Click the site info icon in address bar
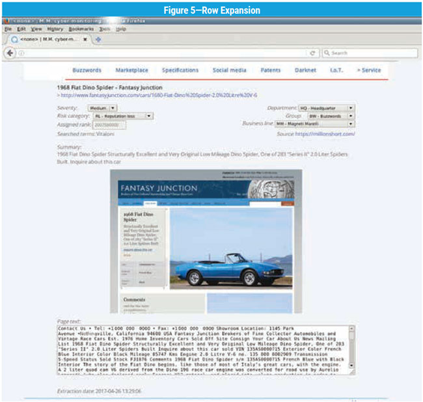 pos(22,53)
